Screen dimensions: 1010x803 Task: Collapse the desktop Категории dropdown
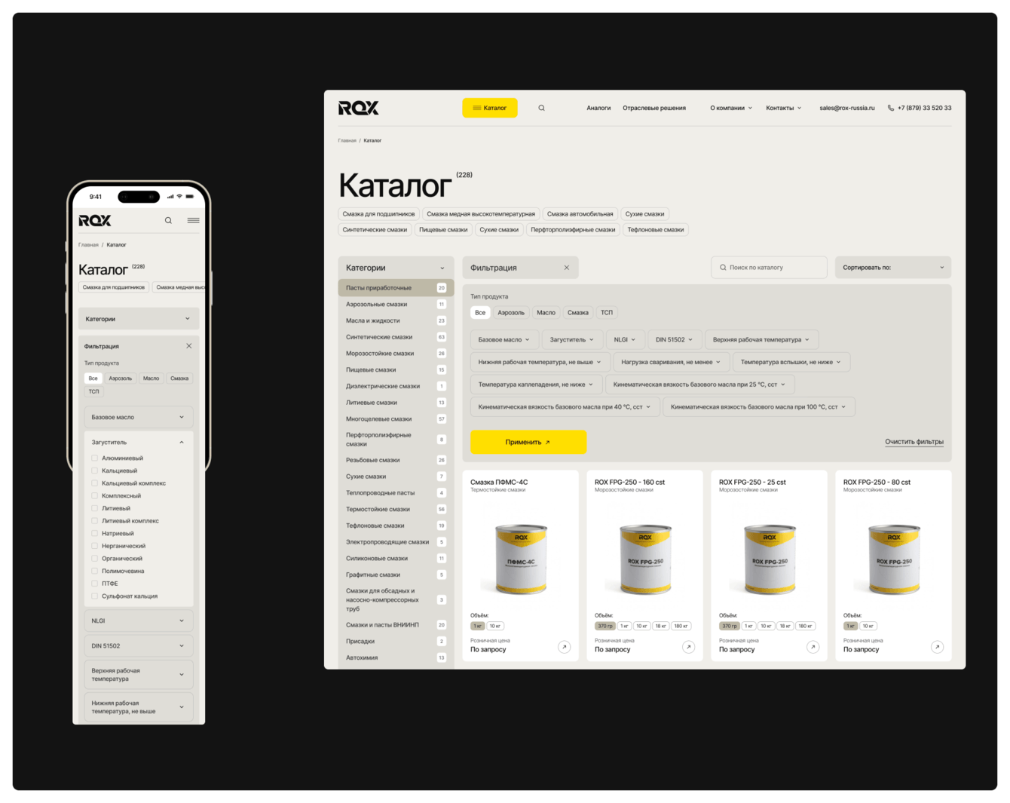coord(396,268)
